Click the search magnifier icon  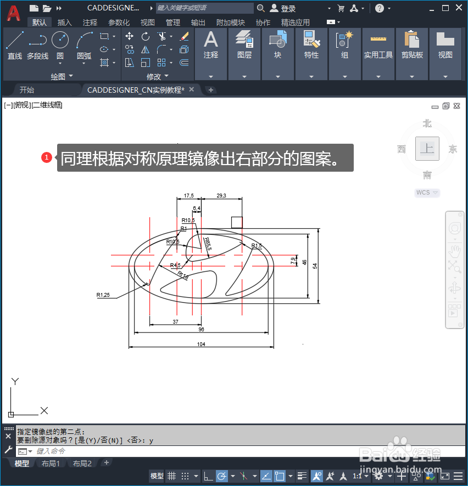261,8
